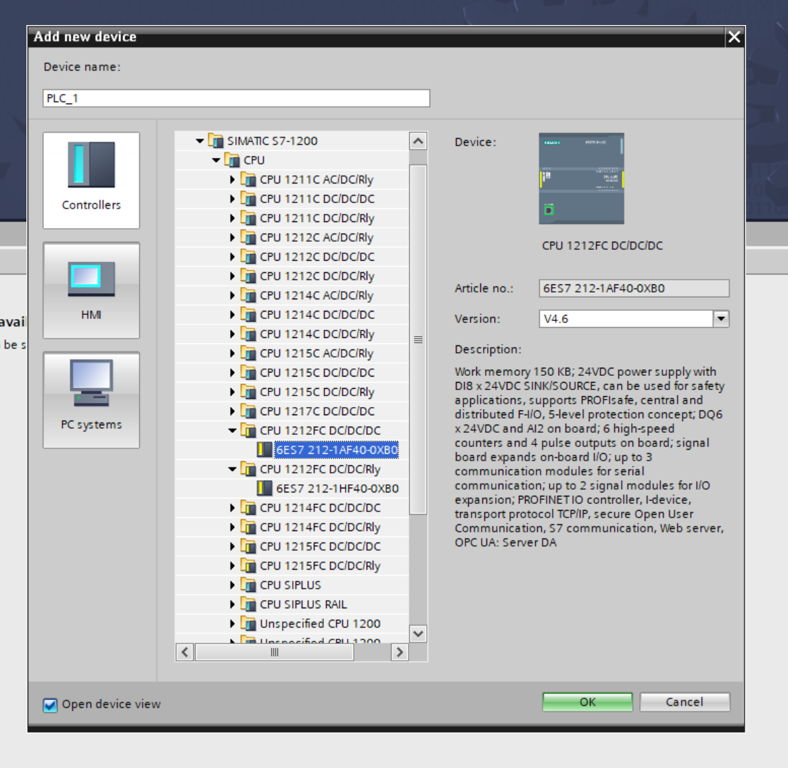Select the CPU 1212C AC/DC/Rly label
This screenshot has height=768, width=788.
click(x=317, y=238)
